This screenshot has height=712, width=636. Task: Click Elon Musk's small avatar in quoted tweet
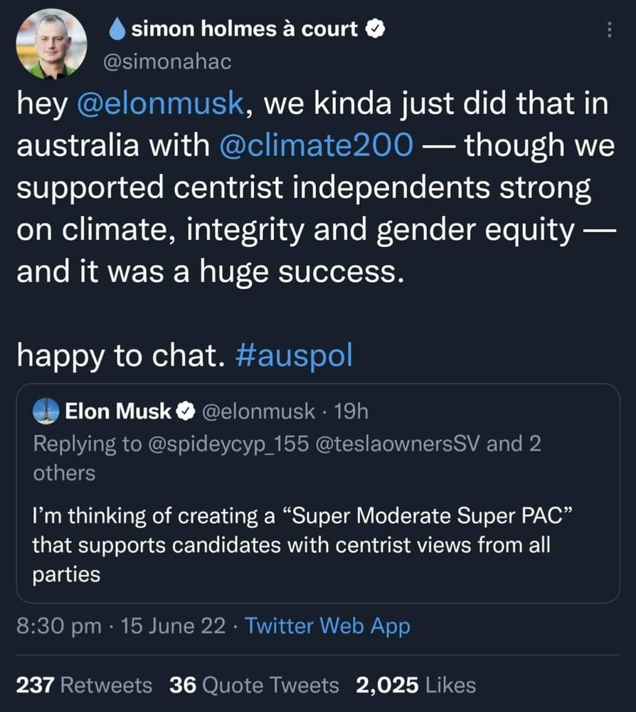(46, 411)
